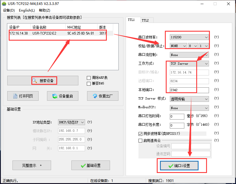The width and height of the screenshot is (236, 184).
Task: Click the 设备重启 device restart button
Action: pos(62,96)
